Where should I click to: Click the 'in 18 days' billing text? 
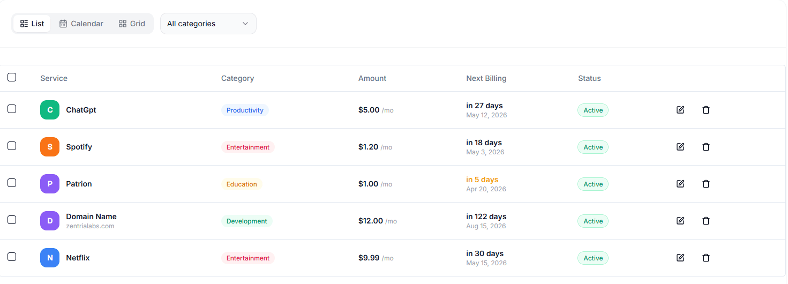point(484,143)
